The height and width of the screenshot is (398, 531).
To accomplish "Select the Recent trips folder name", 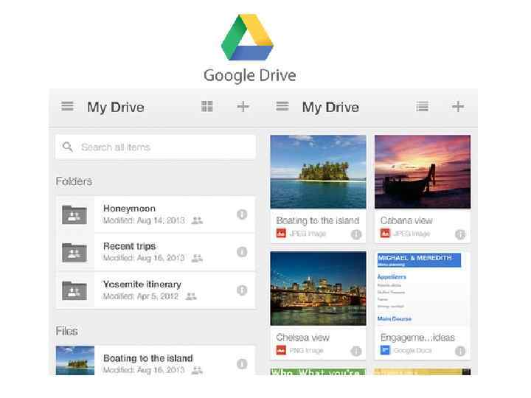I will [x=130, y=246].
